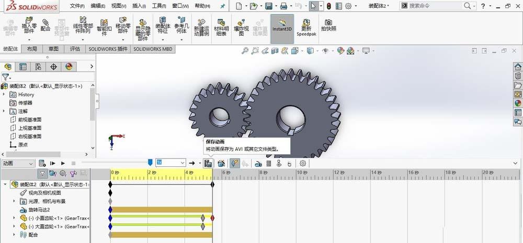Add a rotary Motor in motion toolbar
This screenshot has height=243, width=523.
tap(258, 163)
